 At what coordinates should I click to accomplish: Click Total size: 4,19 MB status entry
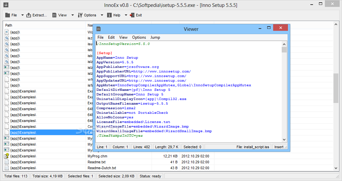coord(47,176)
